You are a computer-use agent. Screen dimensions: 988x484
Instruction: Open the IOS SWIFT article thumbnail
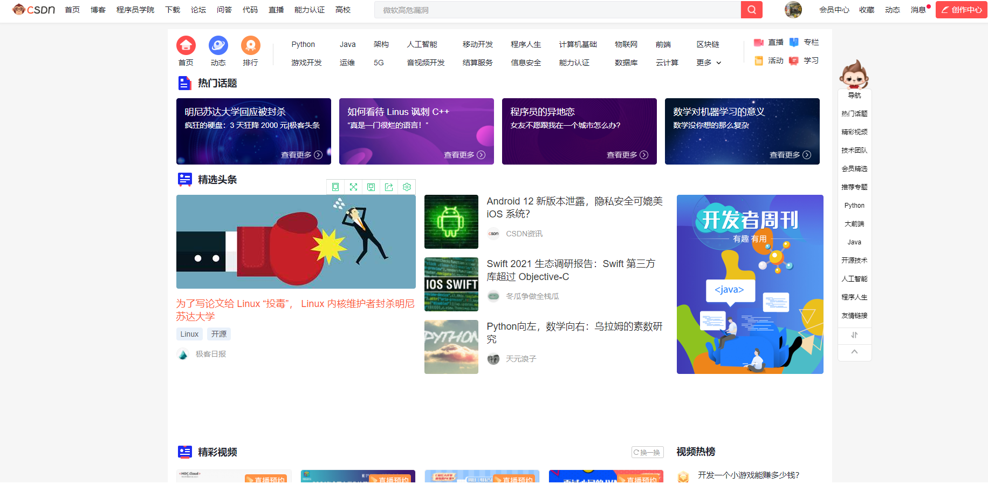tap(451, 284)
